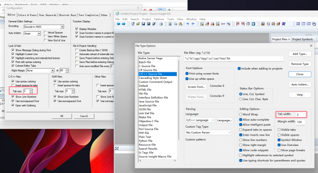Click the File Type list horizontal scrollbar
This screenshot has width=318, height=173.
click(x=158, y=160)
